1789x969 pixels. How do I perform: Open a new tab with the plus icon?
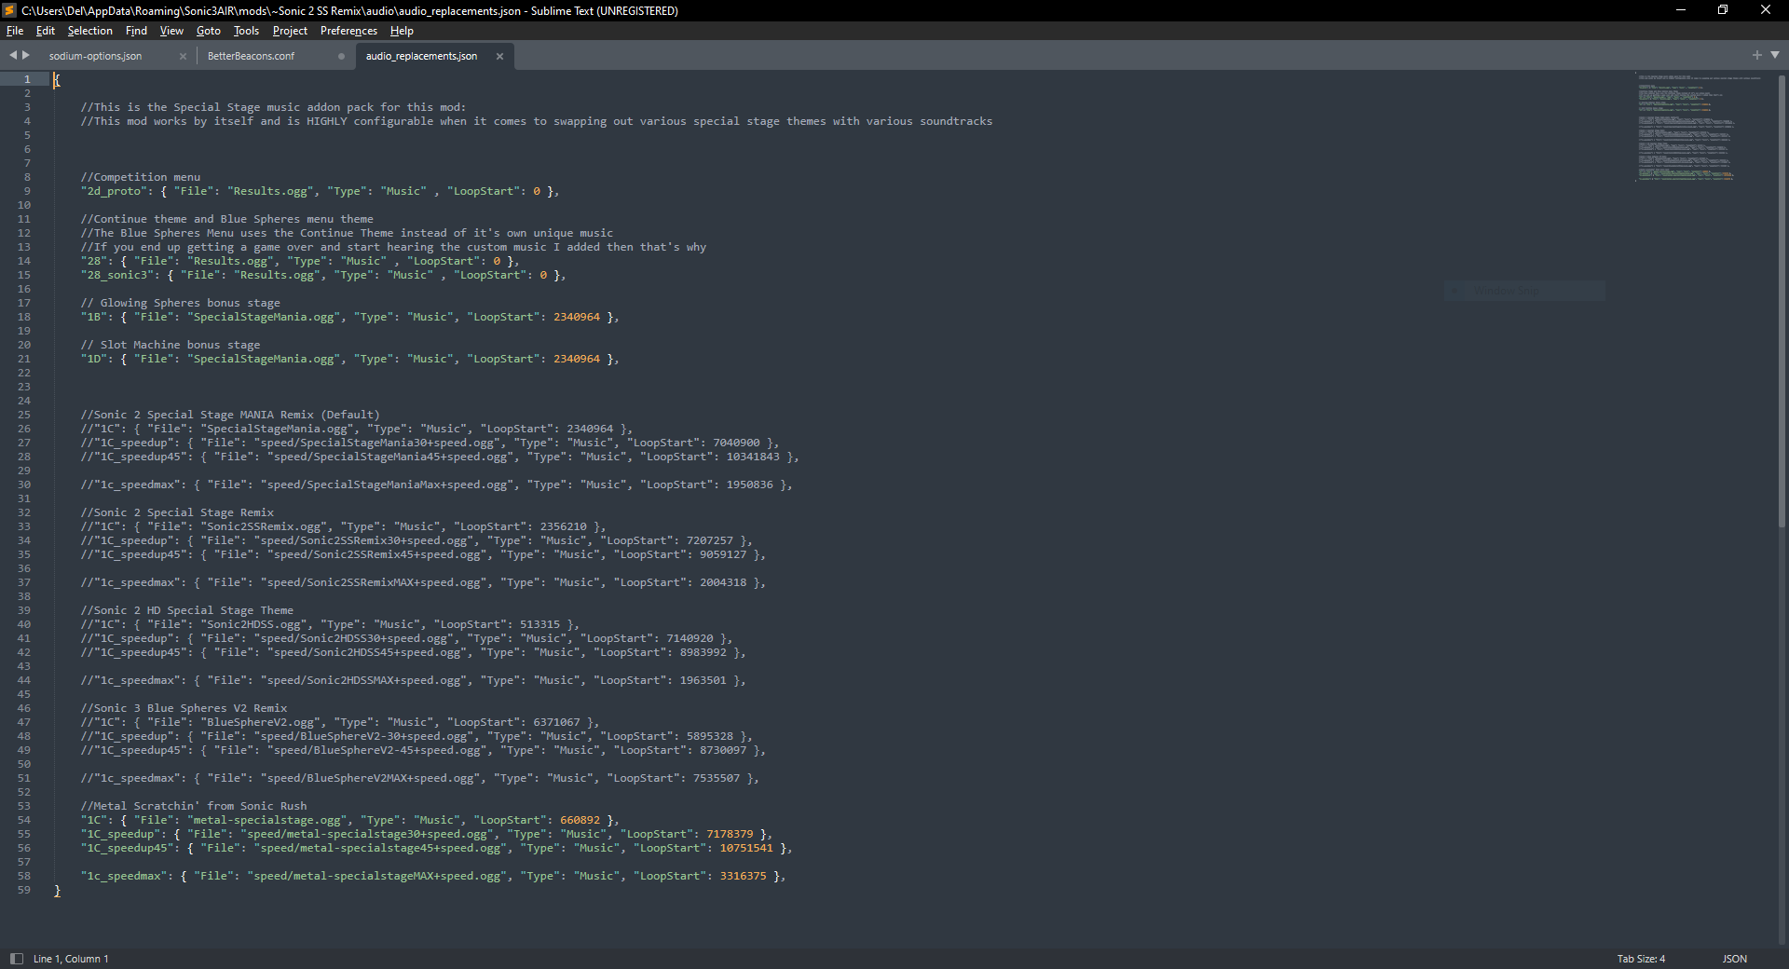[1755, 55]
